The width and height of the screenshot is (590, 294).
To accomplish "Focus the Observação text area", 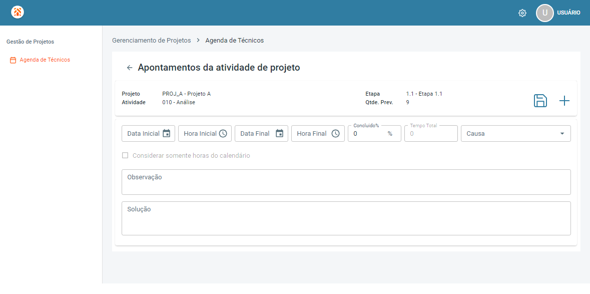I will [x=346, y=183].
